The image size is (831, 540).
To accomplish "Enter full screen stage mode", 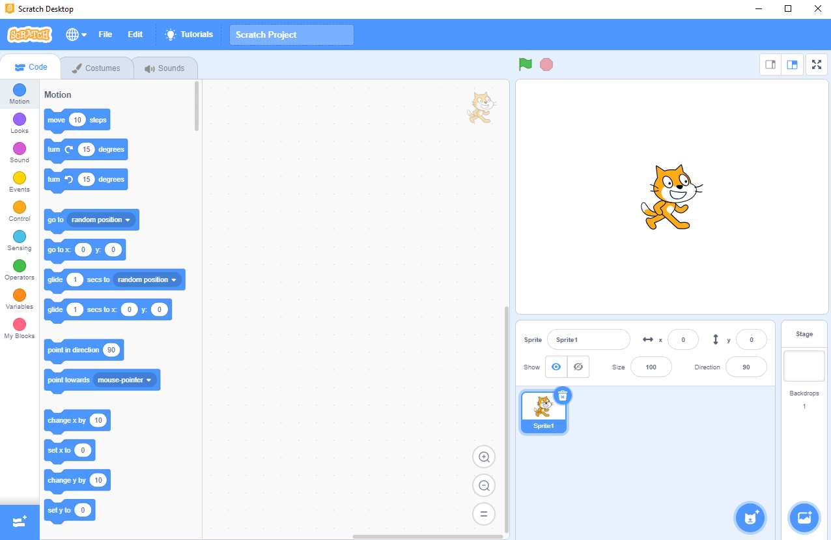I will click(817, 64).
